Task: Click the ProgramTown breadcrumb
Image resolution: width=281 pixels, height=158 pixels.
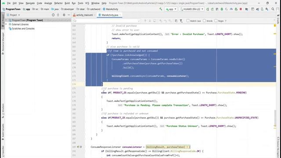Action: click(11, 9)
